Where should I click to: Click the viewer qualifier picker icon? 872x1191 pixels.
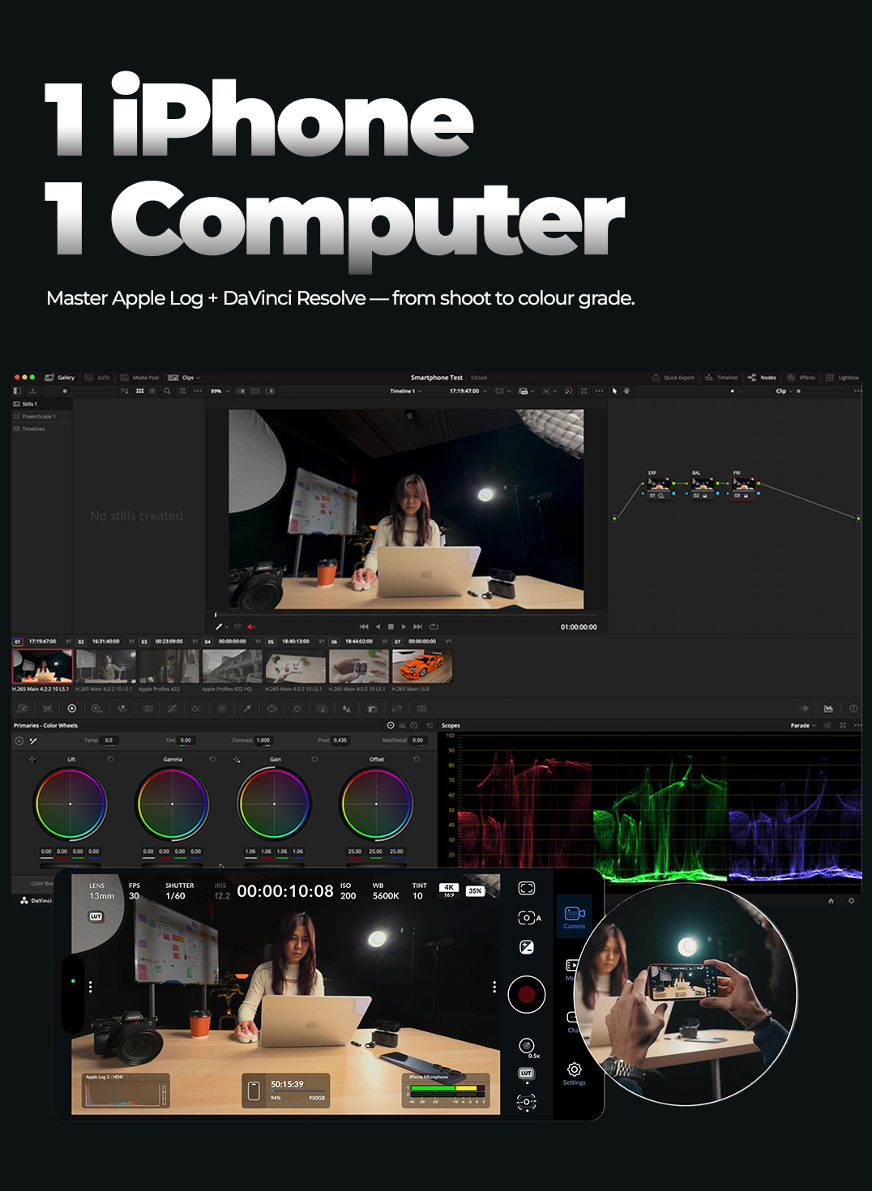tap(219, 627)
